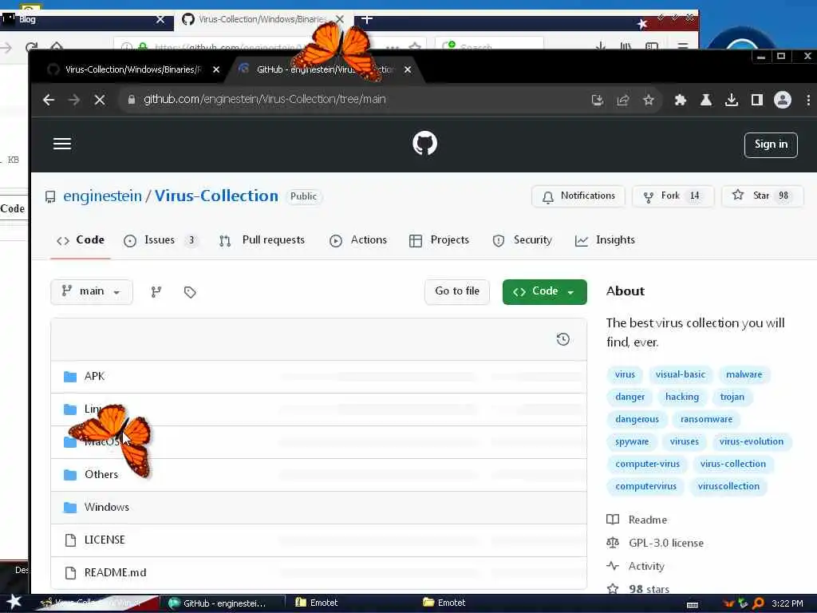Open the first Emotet taskbar item
This screenshot has height=613, width=817.
(316, 603)
